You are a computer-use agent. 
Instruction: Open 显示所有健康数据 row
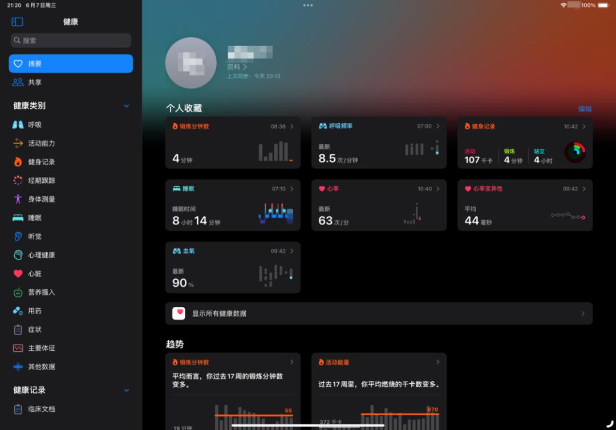[x=379, y=313]
